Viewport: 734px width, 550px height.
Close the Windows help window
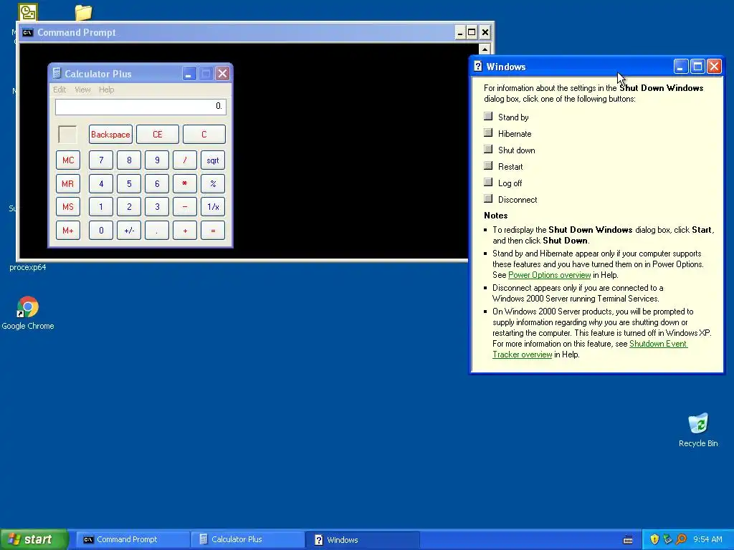click(714, 67)
